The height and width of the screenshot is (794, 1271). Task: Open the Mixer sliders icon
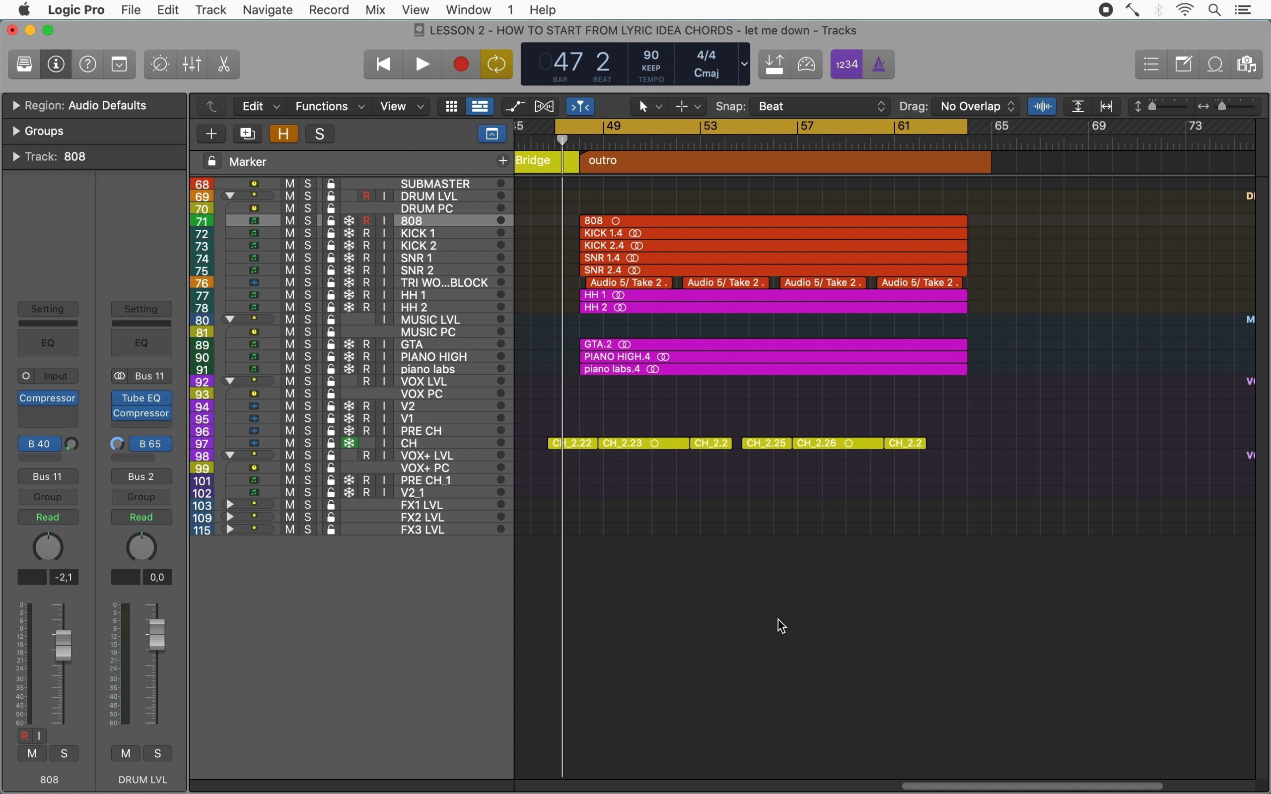pos(192,65)
